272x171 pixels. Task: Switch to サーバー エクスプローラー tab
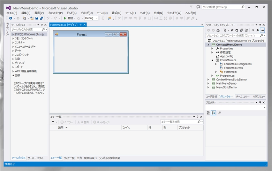tap(36, 158)
